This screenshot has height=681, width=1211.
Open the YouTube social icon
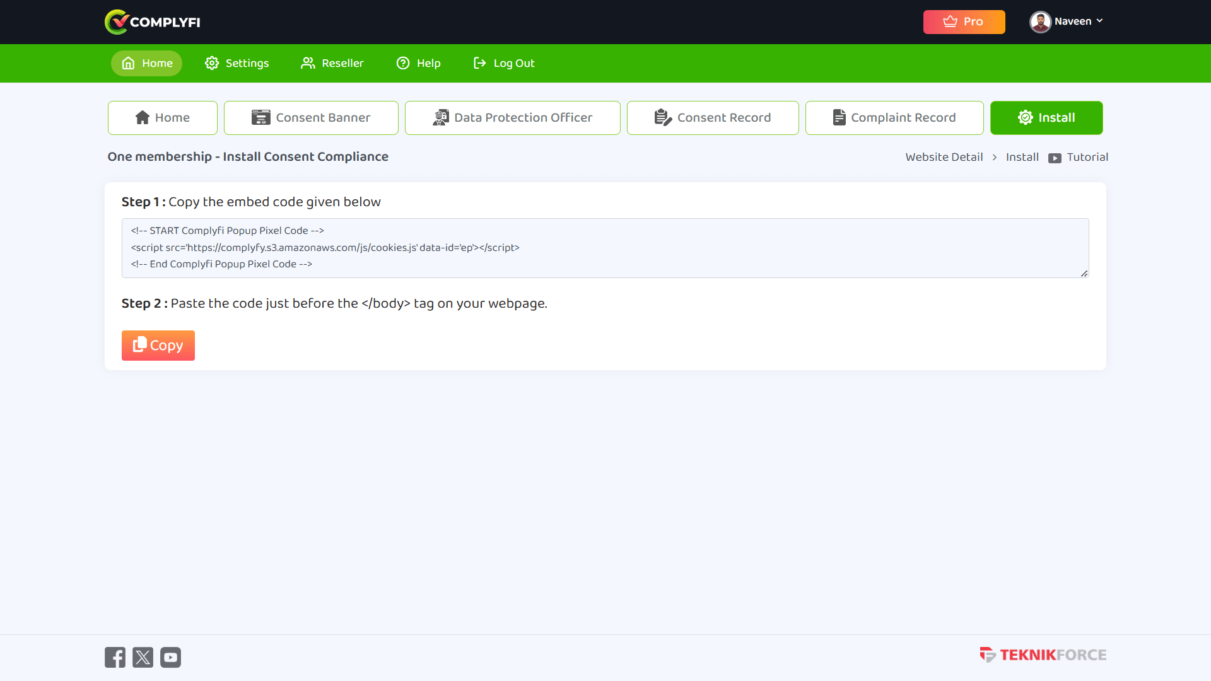coord(170,657)
